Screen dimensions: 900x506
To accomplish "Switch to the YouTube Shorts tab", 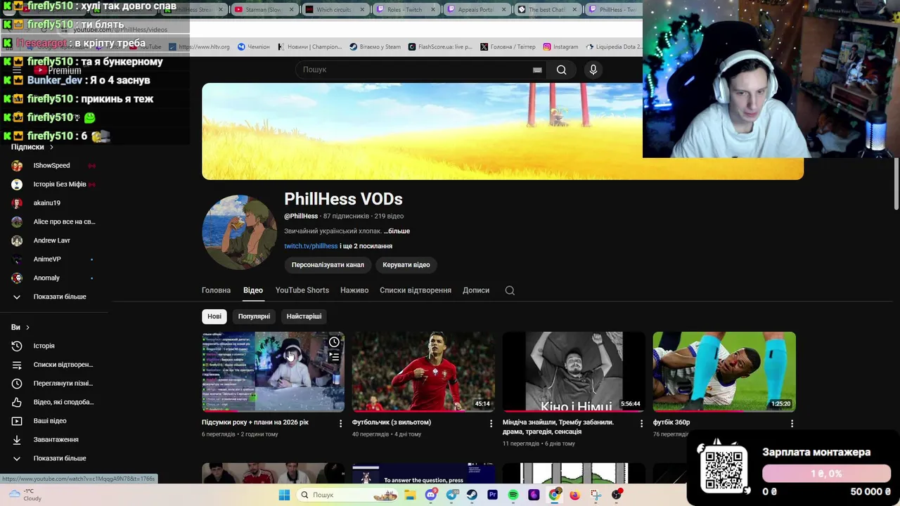I will point(302,290).
